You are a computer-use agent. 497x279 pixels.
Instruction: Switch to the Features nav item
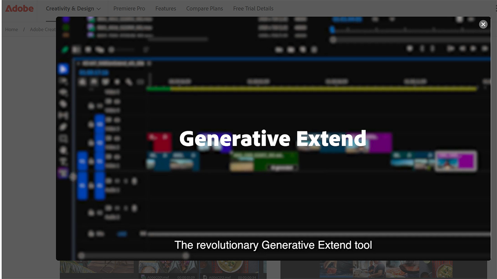(x=165, y=8)
